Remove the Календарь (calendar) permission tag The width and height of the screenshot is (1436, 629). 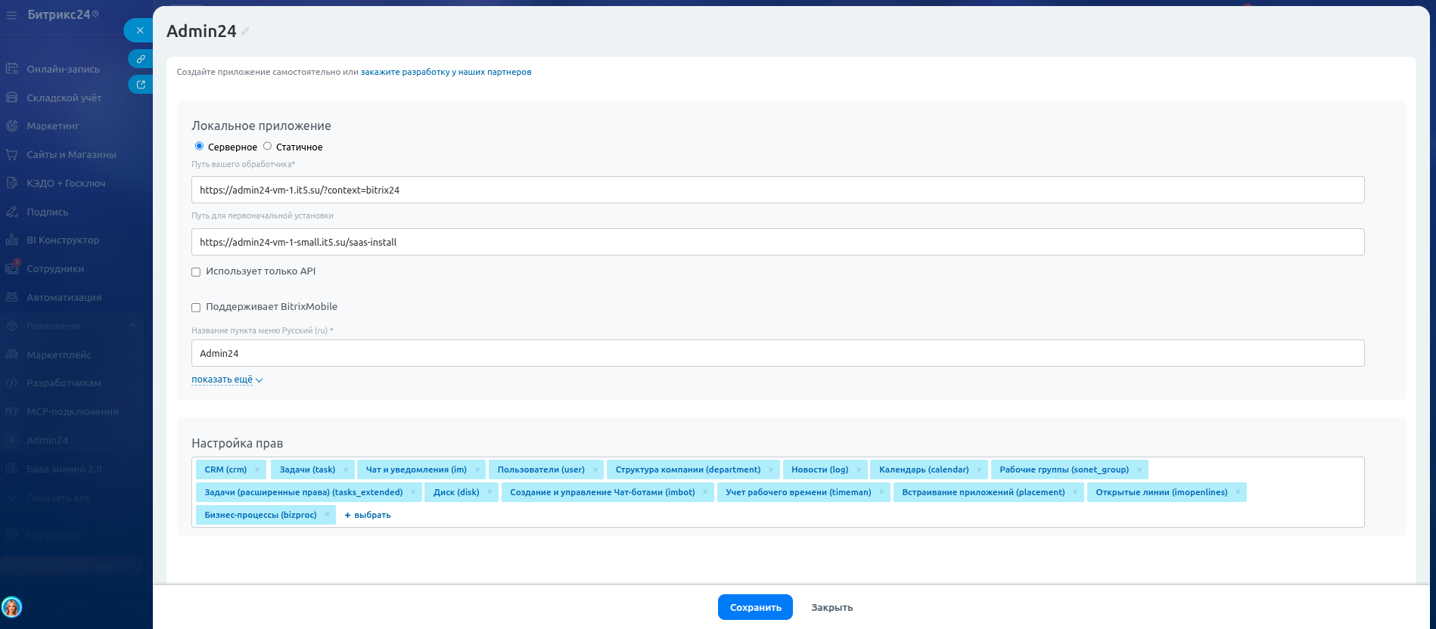coord(979,469)
